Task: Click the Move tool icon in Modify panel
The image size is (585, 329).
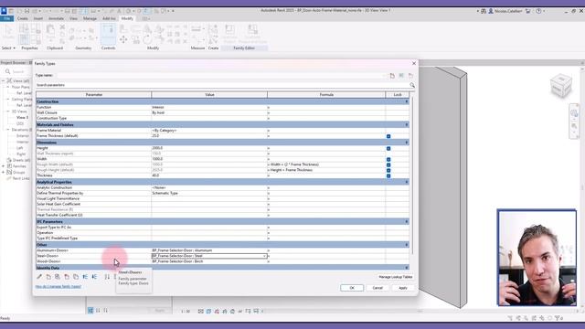Action: pos(123,39)
